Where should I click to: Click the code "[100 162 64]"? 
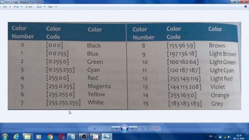click(x=183, y=62)
